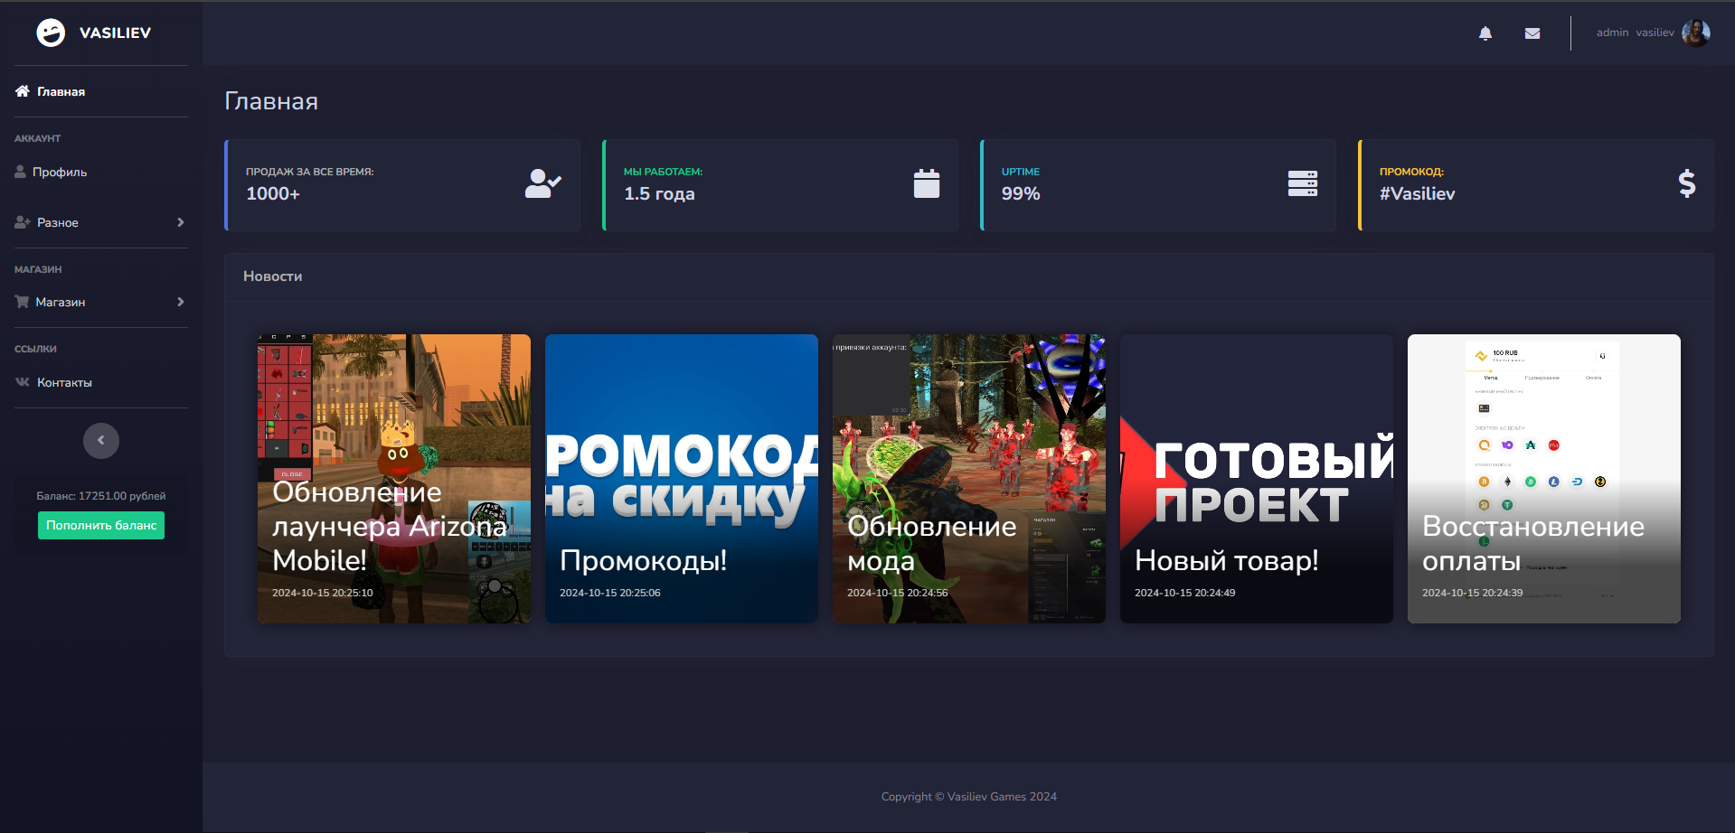Viewport: 1735px width, 833px height.
Task: Click the VASILIEV brand name link
Action: tap(115, 33)
